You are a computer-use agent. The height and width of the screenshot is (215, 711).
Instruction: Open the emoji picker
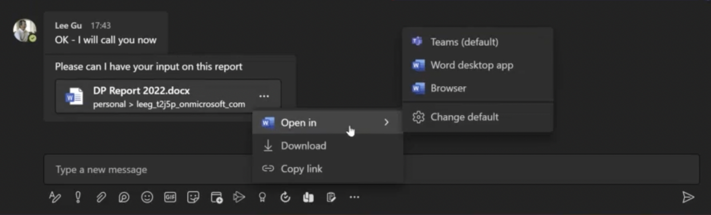tap(147, 197)
